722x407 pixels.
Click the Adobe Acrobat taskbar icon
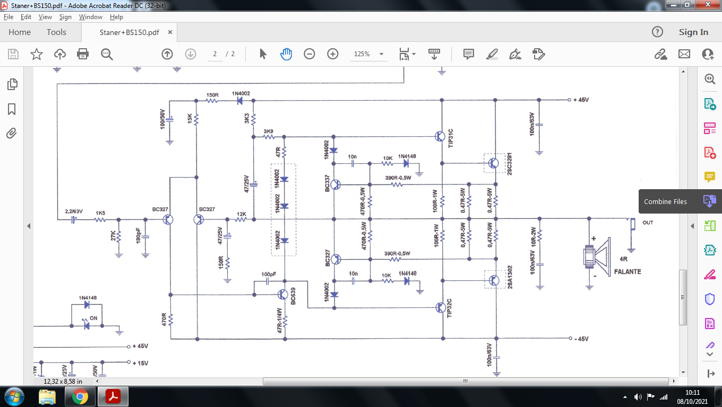pyautogui.click(x=113, y=396)
